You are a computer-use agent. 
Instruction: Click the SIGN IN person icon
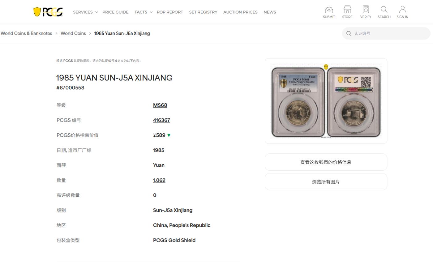[x=402, y=10]
